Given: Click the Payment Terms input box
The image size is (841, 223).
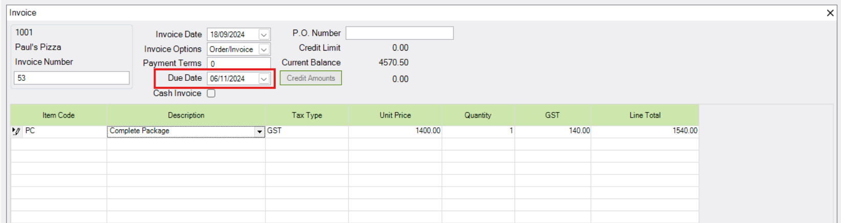Looking at the screenshot, I should 239,63.
